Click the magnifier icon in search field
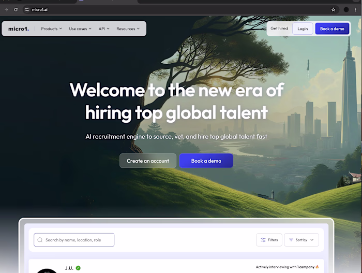This screenshot has height=273, width=362. (x=40, y=240)
